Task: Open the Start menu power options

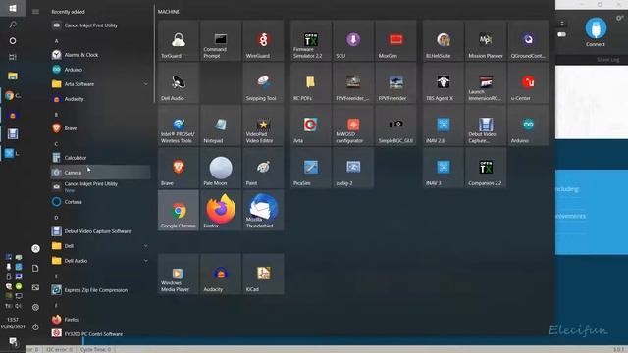Action: (35, 327)
